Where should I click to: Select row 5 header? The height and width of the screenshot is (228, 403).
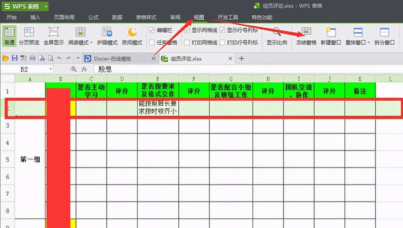point(8,159)
